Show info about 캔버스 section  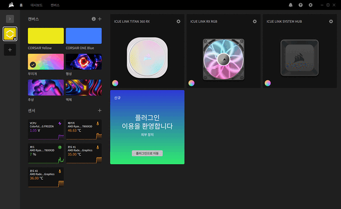[93, 19]
